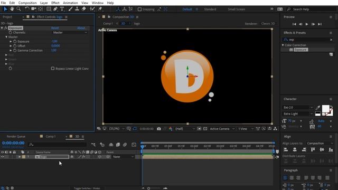Click the Toggle Transparency Grid icon
The height and width of the screenshot is (190, 338).
205,129
